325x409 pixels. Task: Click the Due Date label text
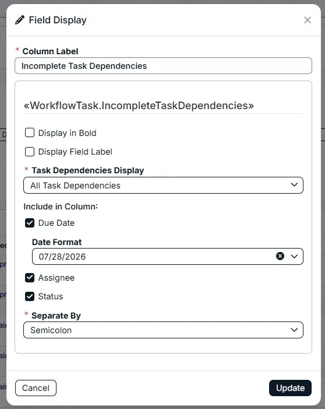(56, 223)
